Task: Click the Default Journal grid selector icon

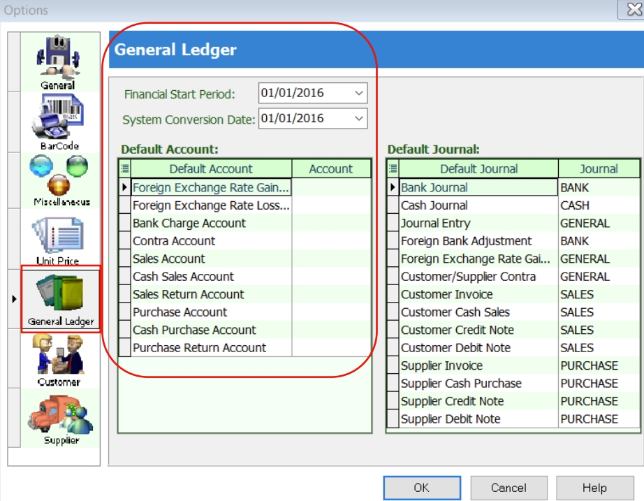Action: 393,168
